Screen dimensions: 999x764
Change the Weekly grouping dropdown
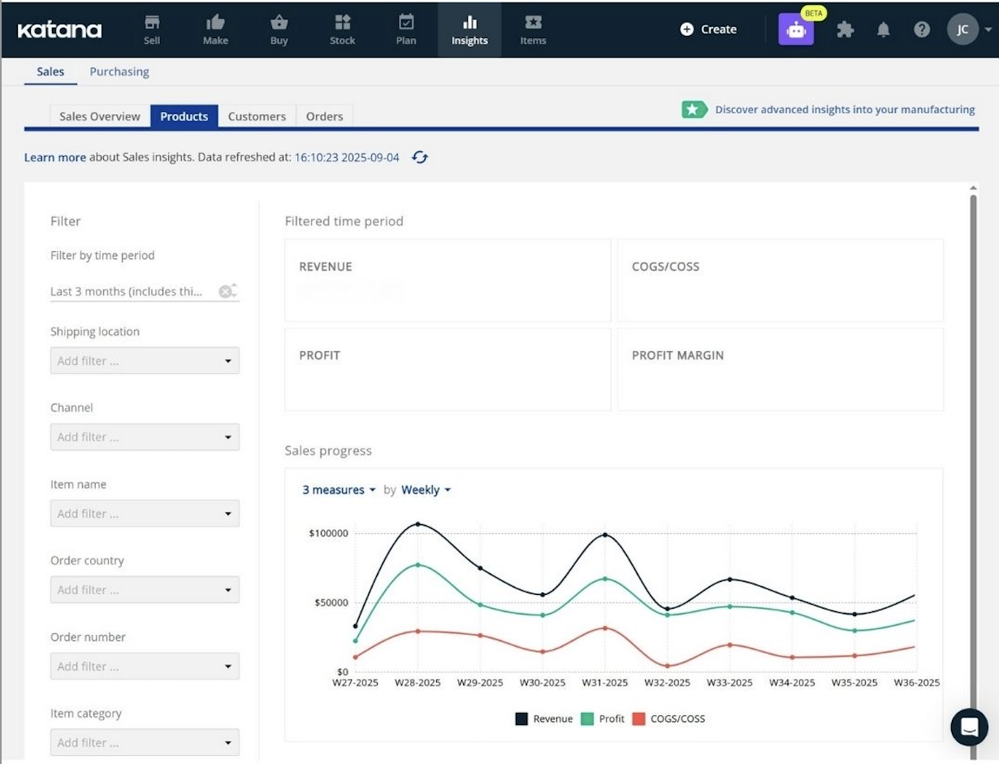pyautogui.click(x=426, y=490)
